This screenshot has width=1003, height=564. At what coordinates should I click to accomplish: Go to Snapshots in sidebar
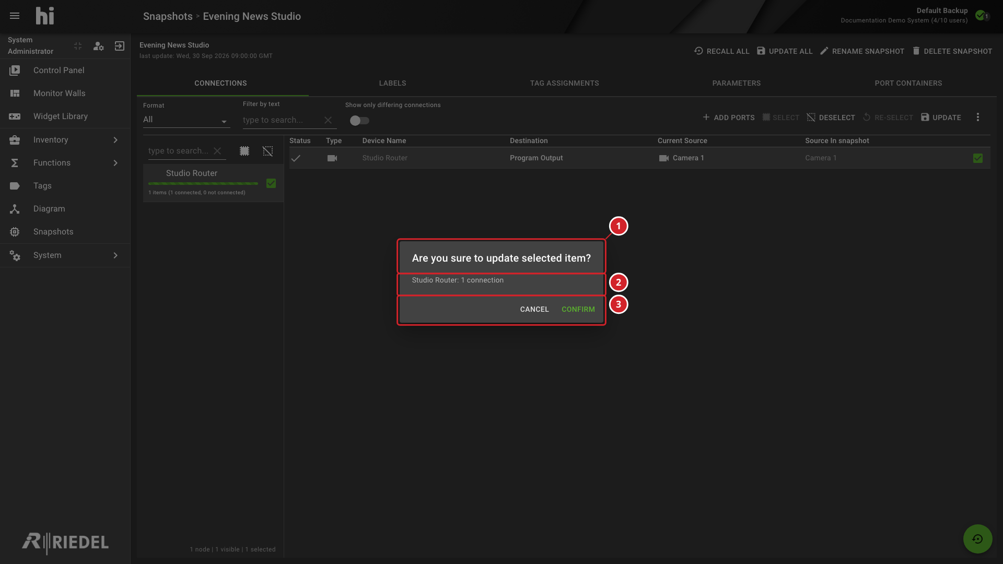[x=65, y=231]
